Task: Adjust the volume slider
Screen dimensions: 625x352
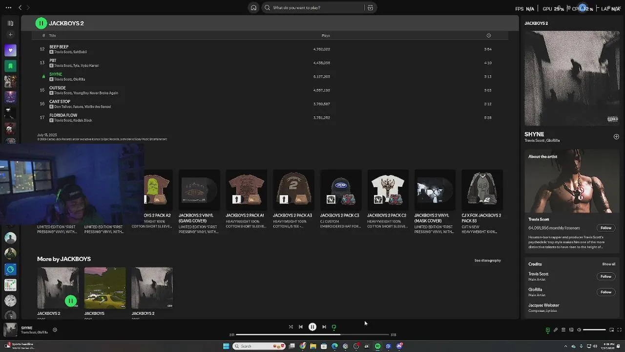Action: click(x=594, y=330)
